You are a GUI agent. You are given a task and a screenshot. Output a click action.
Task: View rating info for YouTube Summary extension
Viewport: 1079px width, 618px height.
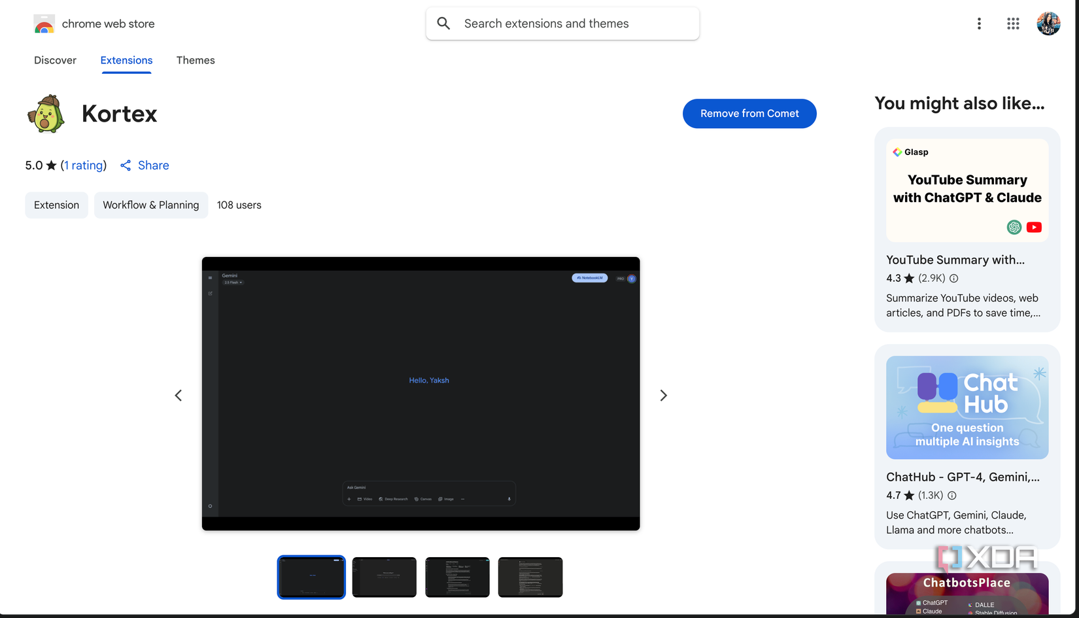pos(953,278)
